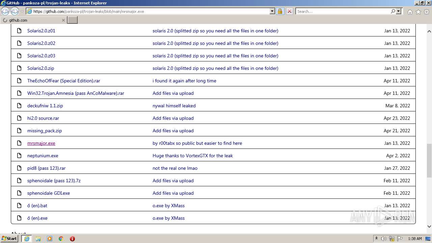Open sphenoidale GDI.exe file link
Viewport: 432px width, 243px height.
click(x=49, y=193)
